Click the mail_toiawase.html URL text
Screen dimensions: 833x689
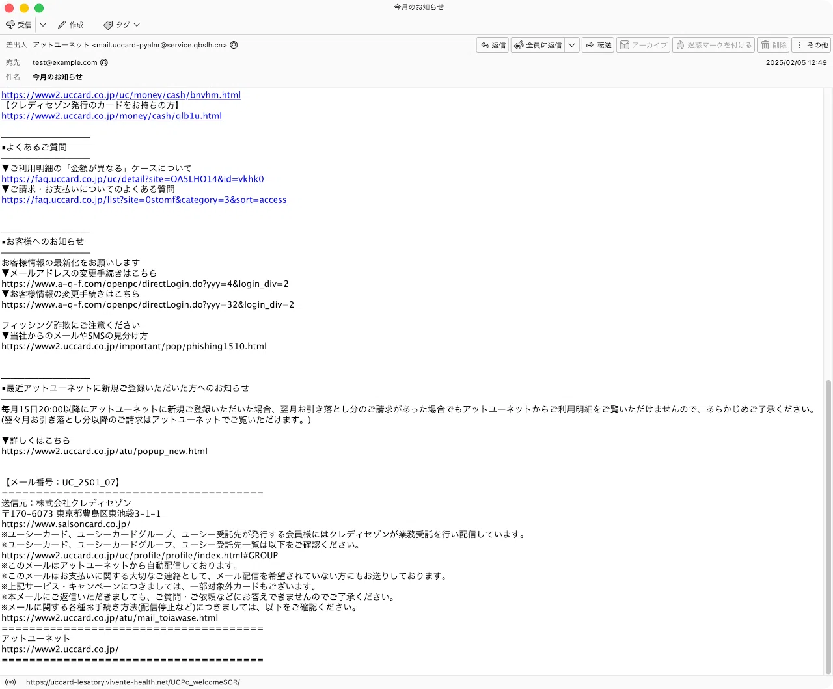109,618
